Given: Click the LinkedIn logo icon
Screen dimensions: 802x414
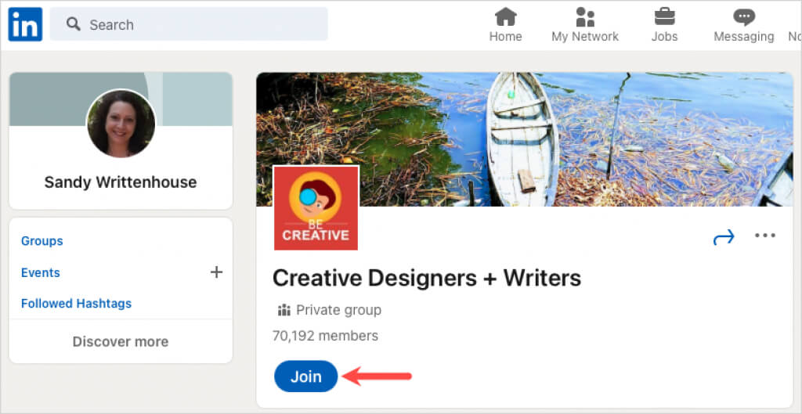Looking at the screenshot, I should click(25, 25).
